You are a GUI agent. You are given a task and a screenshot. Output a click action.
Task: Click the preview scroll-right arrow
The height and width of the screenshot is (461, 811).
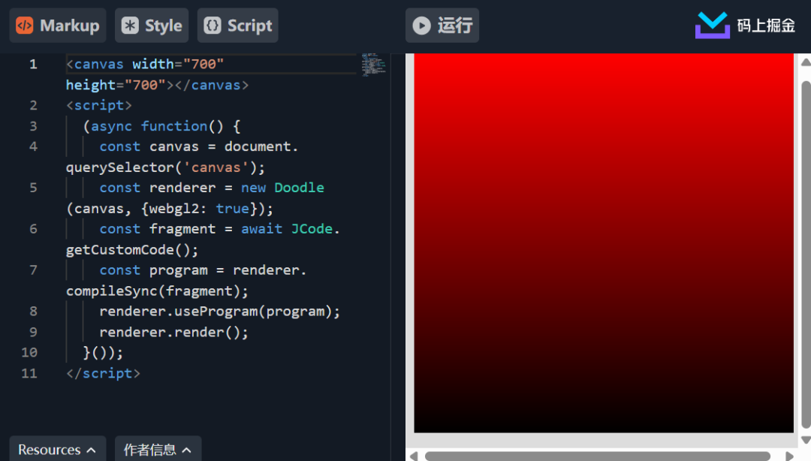[789, 456]
